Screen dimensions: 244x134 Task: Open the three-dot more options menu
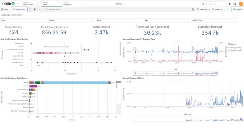coord(18,4)
